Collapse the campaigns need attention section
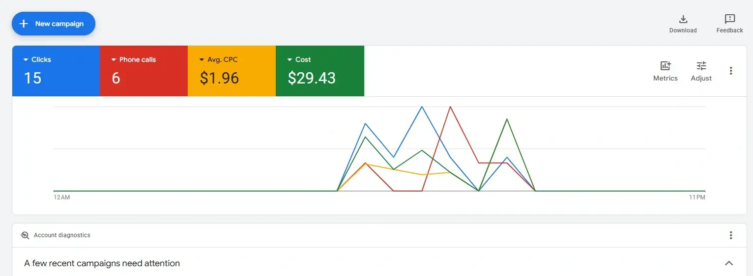This screenshot has height=276, width=753. [x=729, y=263]
